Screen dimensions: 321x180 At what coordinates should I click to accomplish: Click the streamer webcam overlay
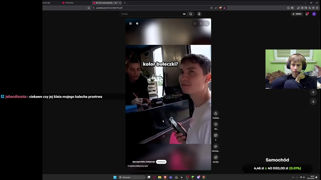pos(293,69)
